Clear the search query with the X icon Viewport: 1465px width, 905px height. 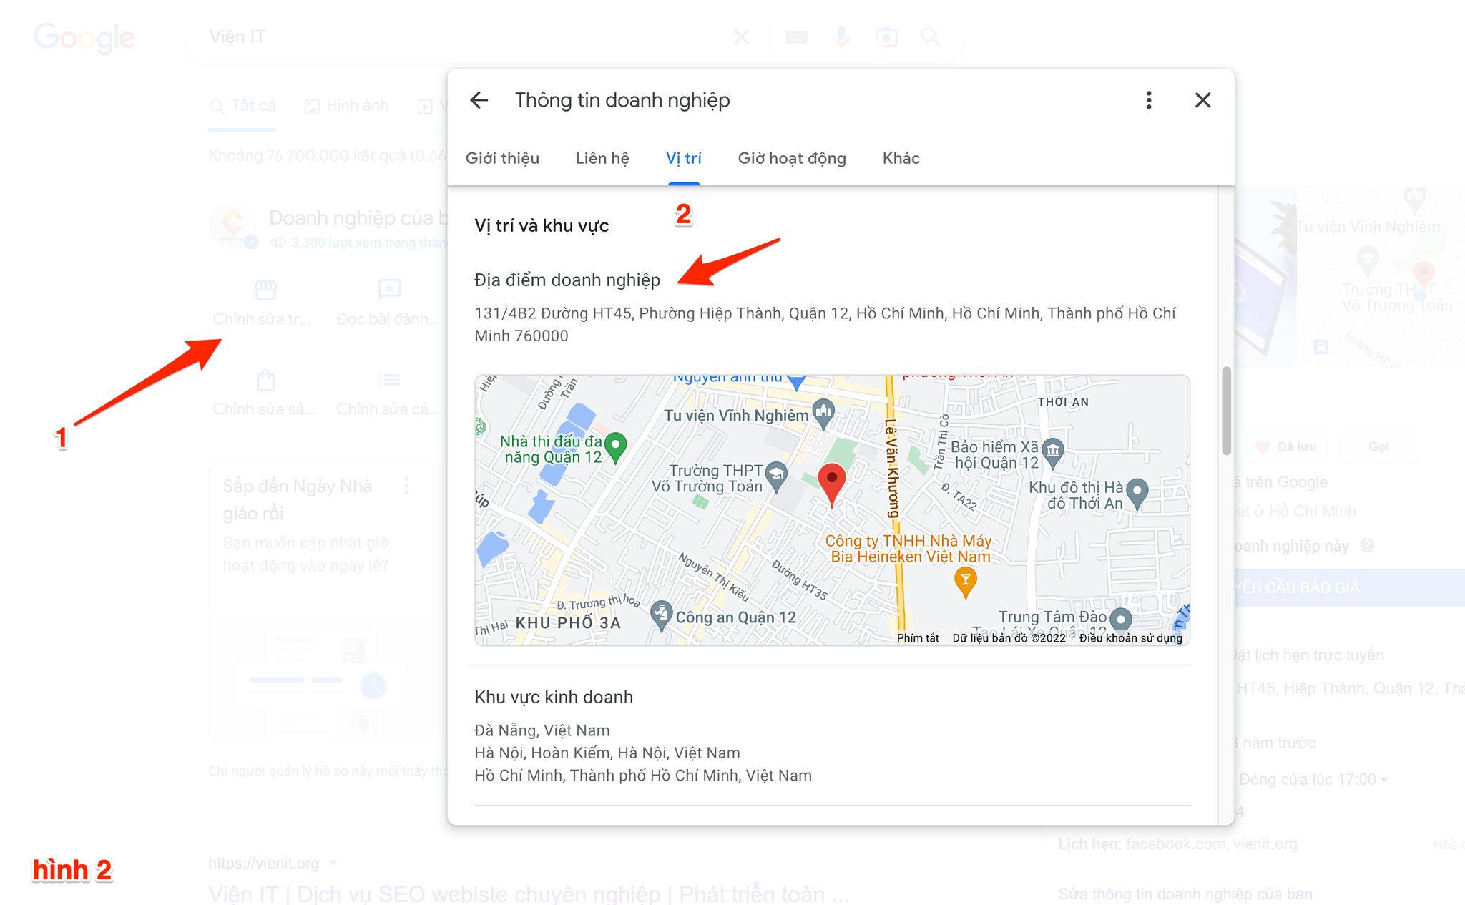(742, 36)
